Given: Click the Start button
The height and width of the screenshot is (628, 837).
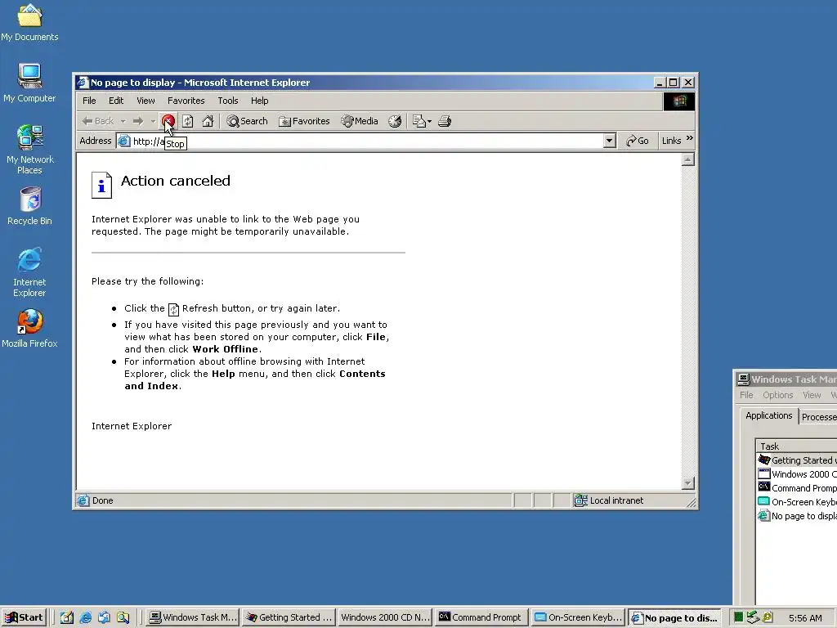Looking at the screenshot, I should pyautogui.click(x=24, y=617).
